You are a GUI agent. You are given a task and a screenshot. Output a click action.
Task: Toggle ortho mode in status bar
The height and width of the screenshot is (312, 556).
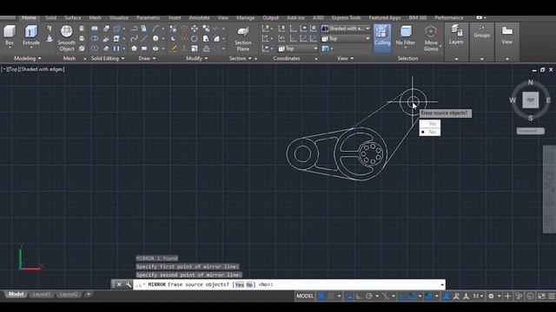click(x=359, y=296)
